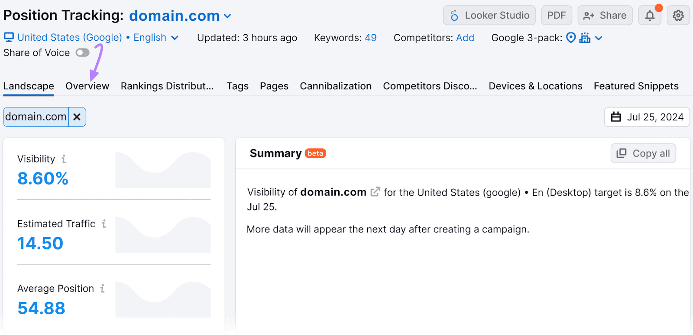Click Visibility info icon

click(64, 159)
